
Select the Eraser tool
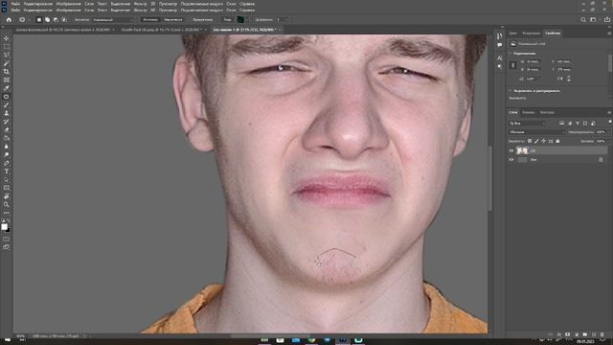(7, 129)
